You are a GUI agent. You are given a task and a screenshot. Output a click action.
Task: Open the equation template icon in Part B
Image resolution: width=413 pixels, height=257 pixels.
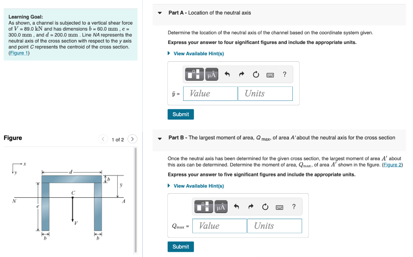(204, 207)
